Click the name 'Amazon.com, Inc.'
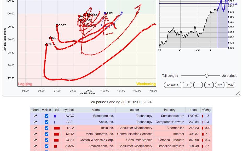 coord(101,146)
